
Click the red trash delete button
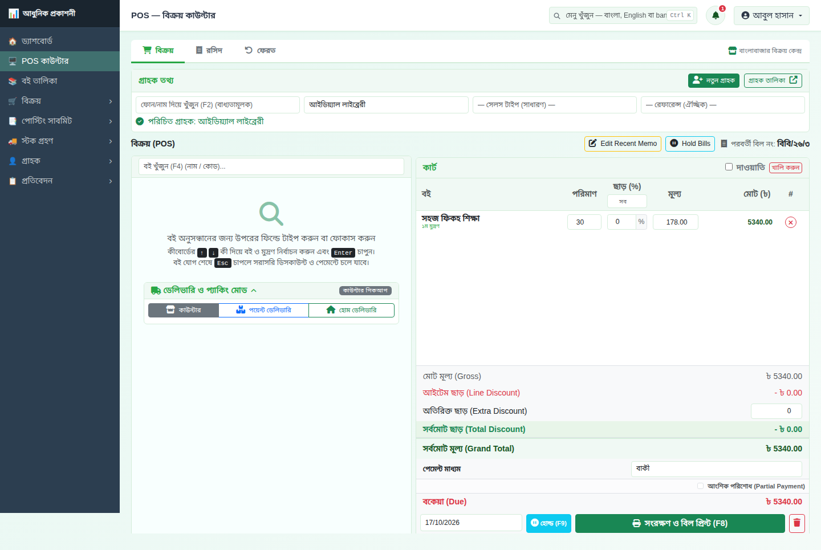797,523
